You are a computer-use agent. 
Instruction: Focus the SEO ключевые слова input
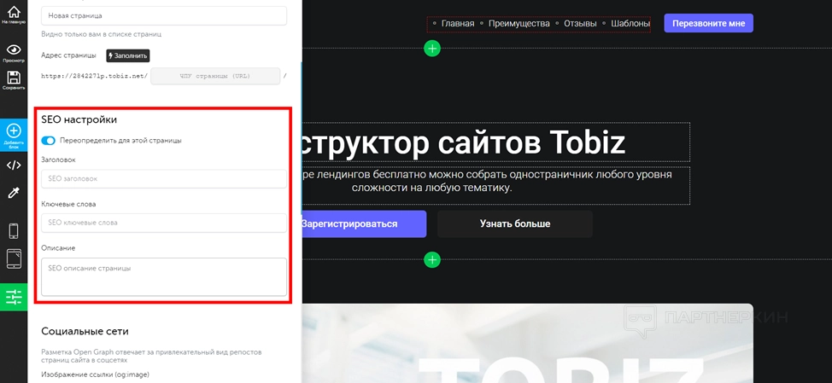click(x=164, y=223)
